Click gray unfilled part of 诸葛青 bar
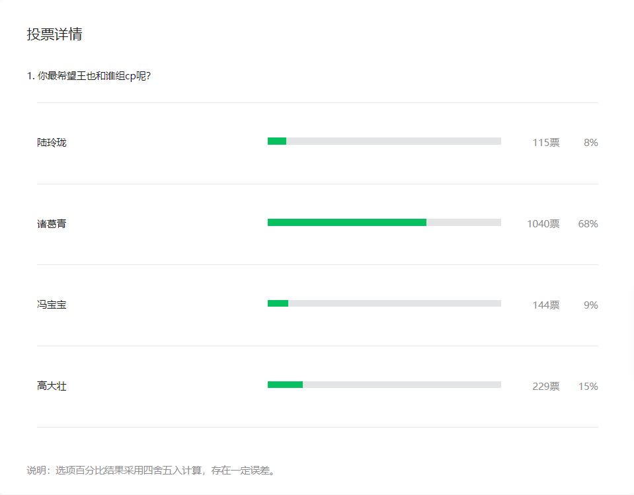 click(463, 223)
